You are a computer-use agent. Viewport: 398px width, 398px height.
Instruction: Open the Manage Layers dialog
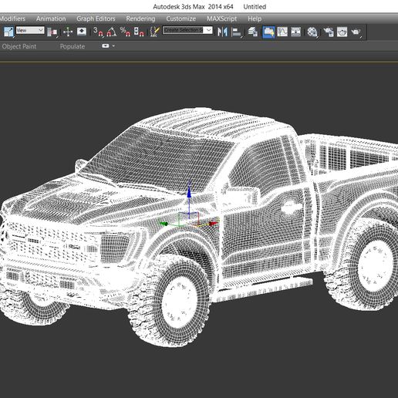coord(253,32)
